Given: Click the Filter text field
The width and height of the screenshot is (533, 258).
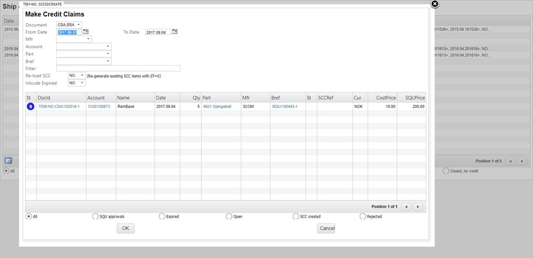Looking at the screenshot, I should point(118,68).
